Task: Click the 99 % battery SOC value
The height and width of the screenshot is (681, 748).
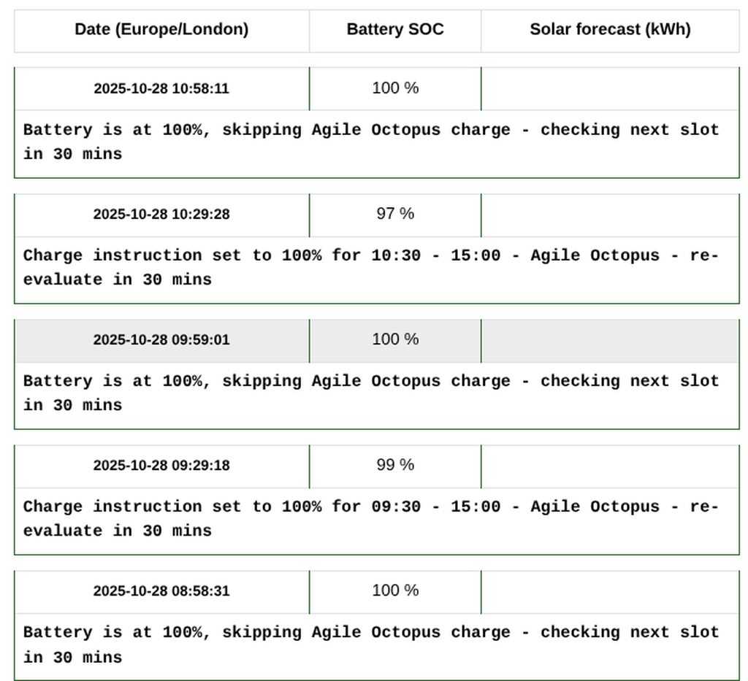Action: pos(395,465)
